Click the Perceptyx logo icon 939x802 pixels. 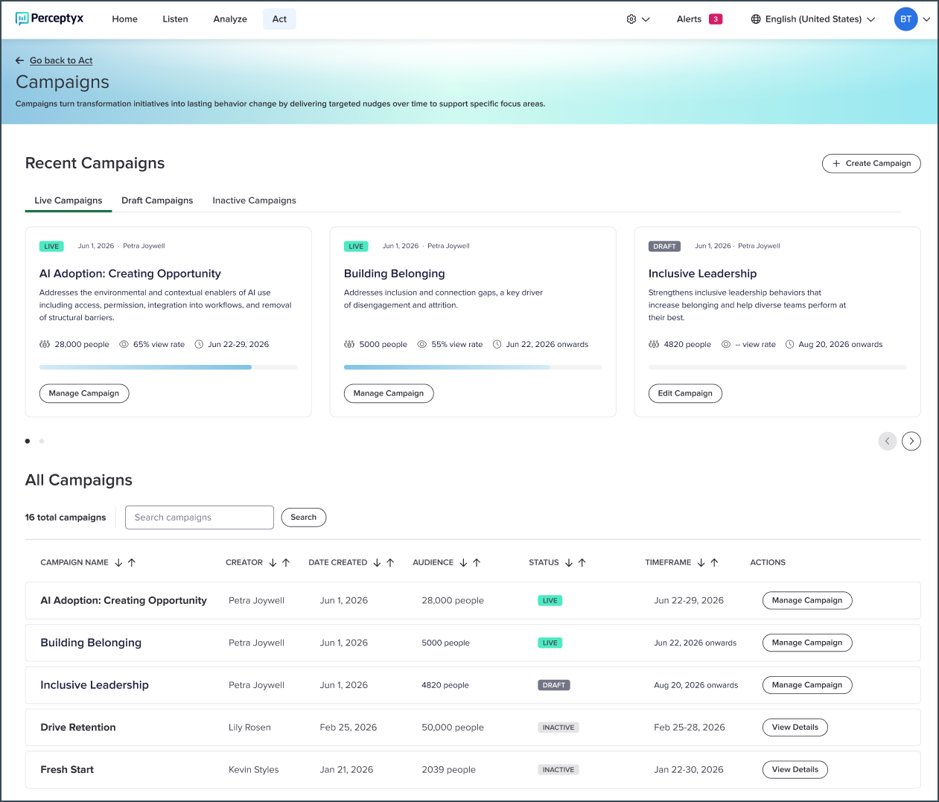click(x=22, y=19)
